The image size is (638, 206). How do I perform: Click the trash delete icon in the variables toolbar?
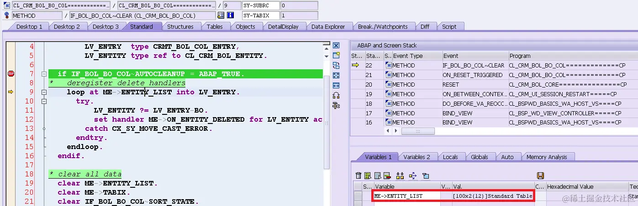coord(359,175)
